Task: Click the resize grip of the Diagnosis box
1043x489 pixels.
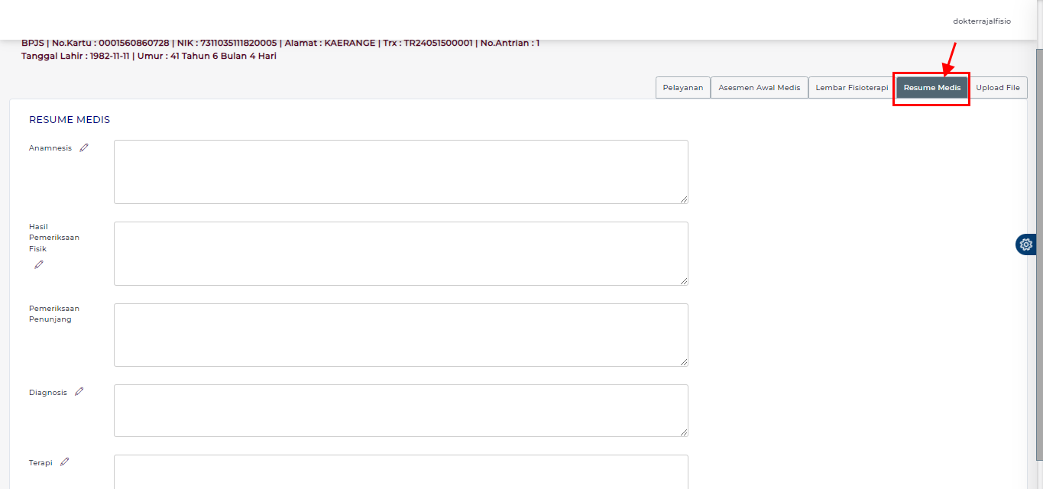Action: (684, 432)
